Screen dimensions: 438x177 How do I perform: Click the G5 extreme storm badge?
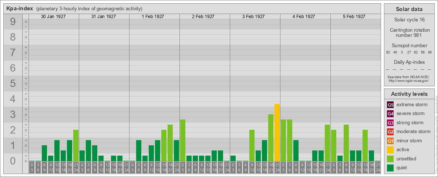pos(390,105)
